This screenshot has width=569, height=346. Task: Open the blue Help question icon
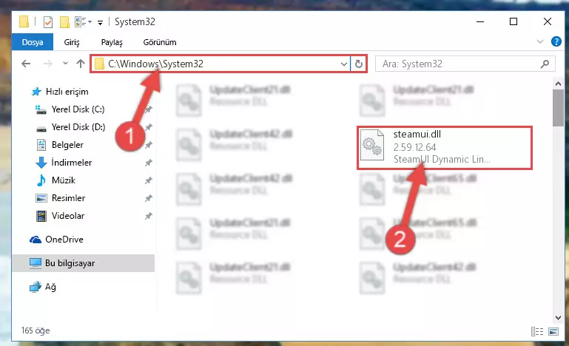pos(556,41)
